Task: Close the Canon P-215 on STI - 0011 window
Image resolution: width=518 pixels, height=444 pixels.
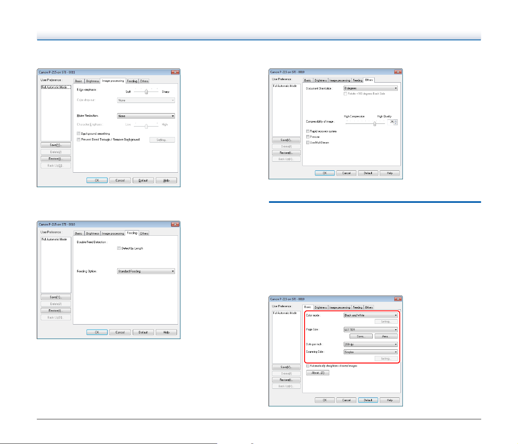Action: point(175,72)
